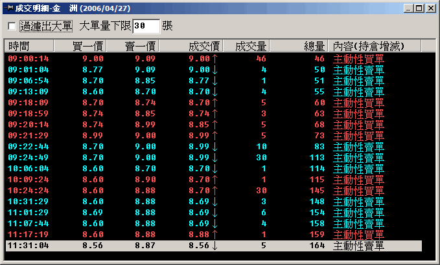The image size is (440, 265).
Task: Close the 成交明細 window
Action: point(430,8)
